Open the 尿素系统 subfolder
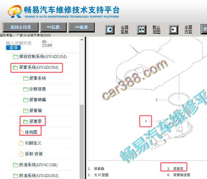This screenshot has width=207, height=179. tap(38, 78)
